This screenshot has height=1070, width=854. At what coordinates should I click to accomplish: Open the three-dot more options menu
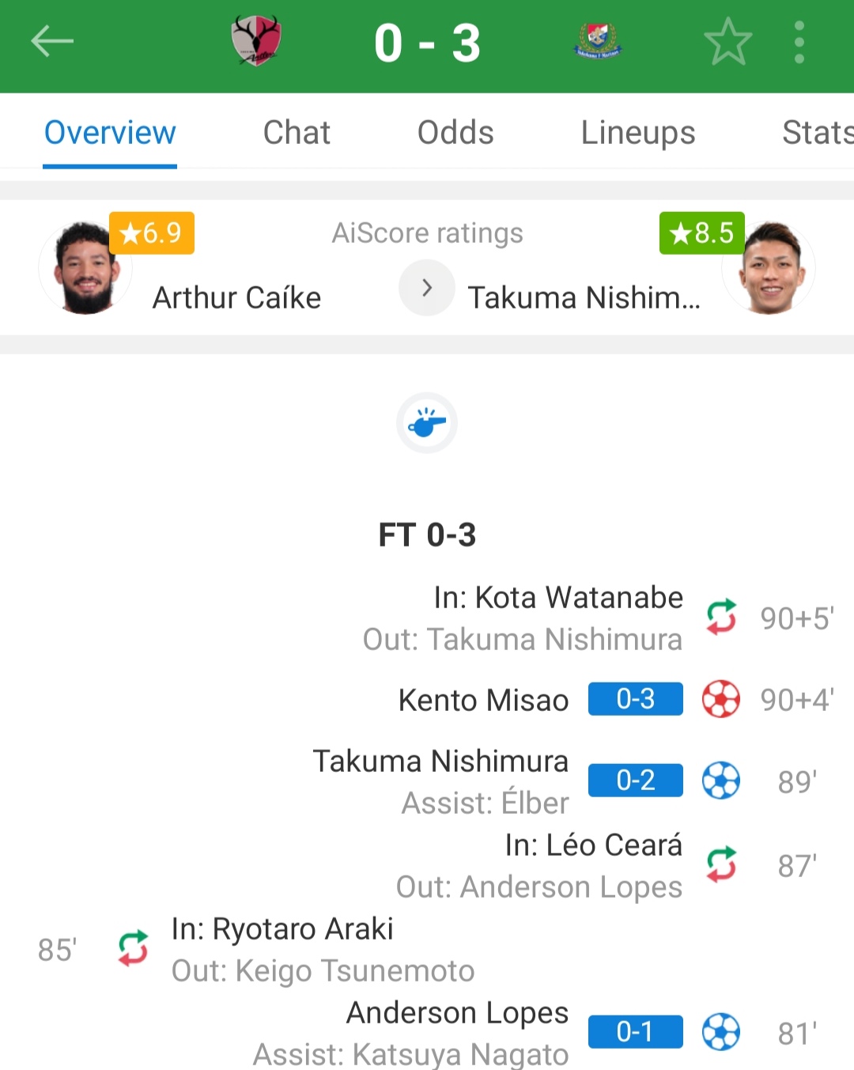(x=799, y=42)
